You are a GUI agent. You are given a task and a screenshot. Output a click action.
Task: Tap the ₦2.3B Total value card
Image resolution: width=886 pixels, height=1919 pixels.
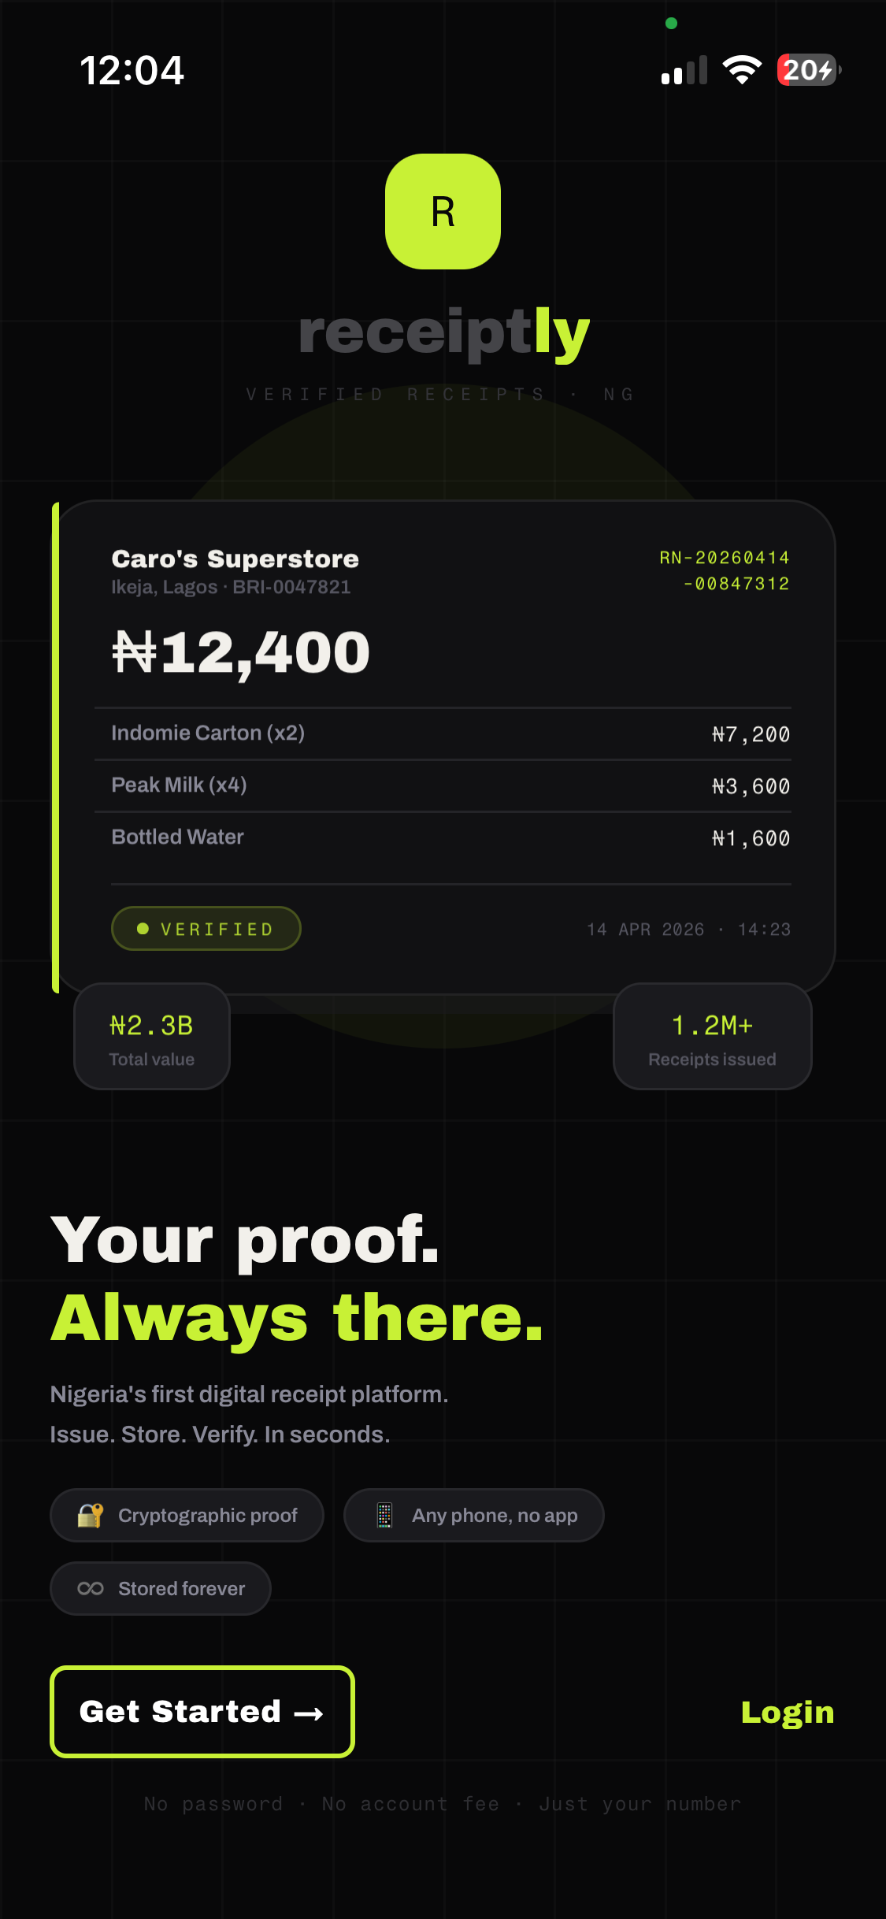152,1037
